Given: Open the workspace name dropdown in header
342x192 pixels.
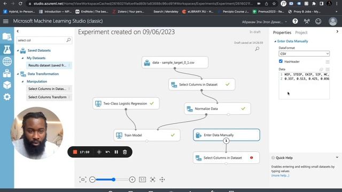Looking at the screenshot, I should pos(265,22).
